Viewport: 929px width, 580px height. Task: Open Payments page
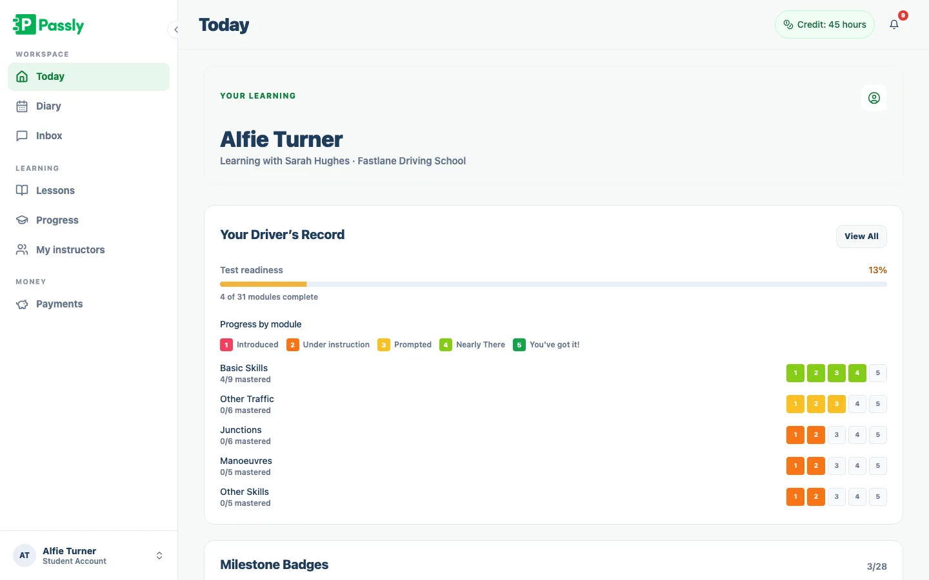[x=88, y=304]
